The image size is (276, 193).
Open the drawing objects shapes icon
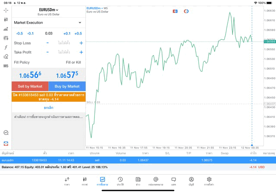[6, 57]
